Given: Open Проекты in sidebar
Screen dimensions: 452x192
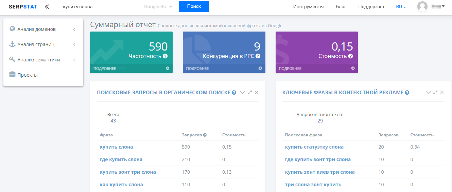Looking at the screenshot, I should pos(27,75).
